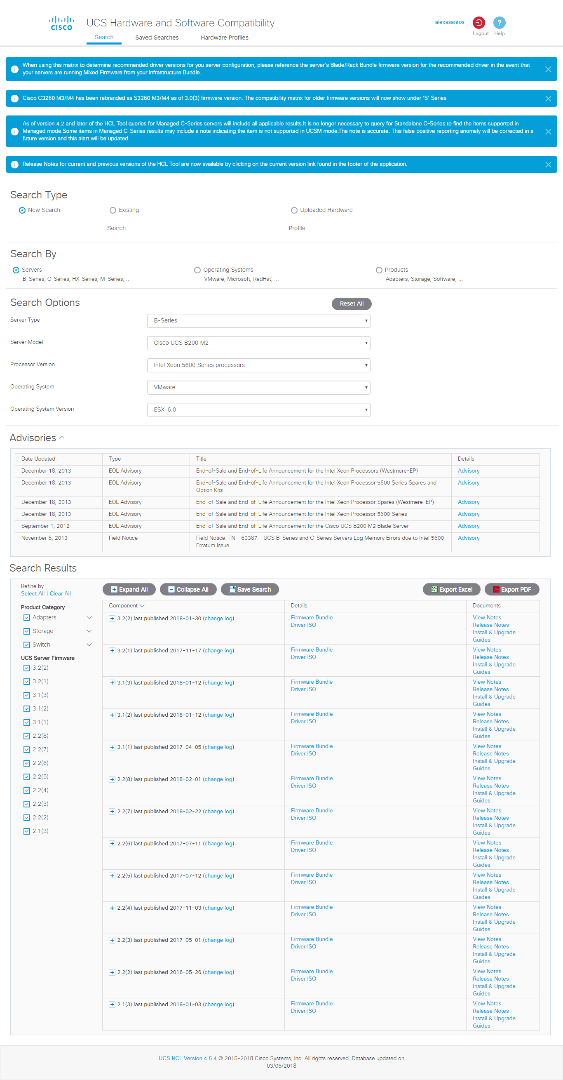The height and width of the screenshot is (1080, 563).
Task: Choose Uploaded Hardware Profile radio option
Action: pyautogui.click(x=294, y=210)
